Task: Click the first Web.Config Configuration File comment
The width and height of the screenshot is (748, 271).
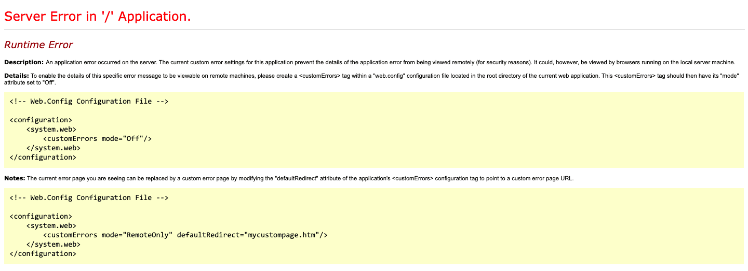Action: coord(89,101)
